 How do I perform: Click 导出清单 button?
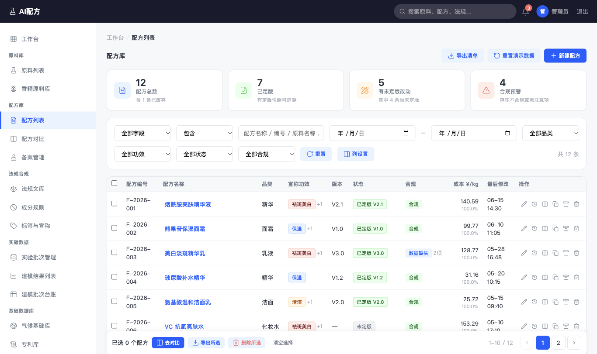(x=463, y=56)
